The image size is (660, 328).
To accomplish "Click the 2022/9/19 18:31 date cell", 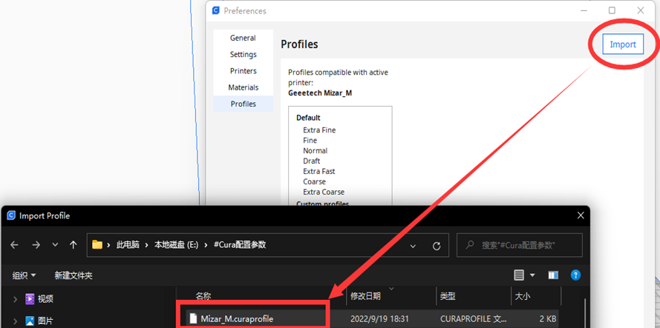I will (x=379, y=319).
